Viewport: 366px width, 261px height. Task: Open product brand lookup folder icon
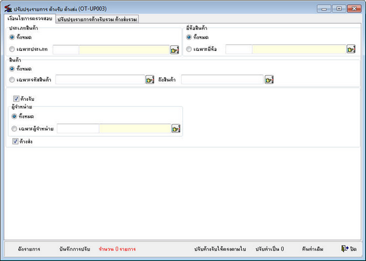coord(351,49)
